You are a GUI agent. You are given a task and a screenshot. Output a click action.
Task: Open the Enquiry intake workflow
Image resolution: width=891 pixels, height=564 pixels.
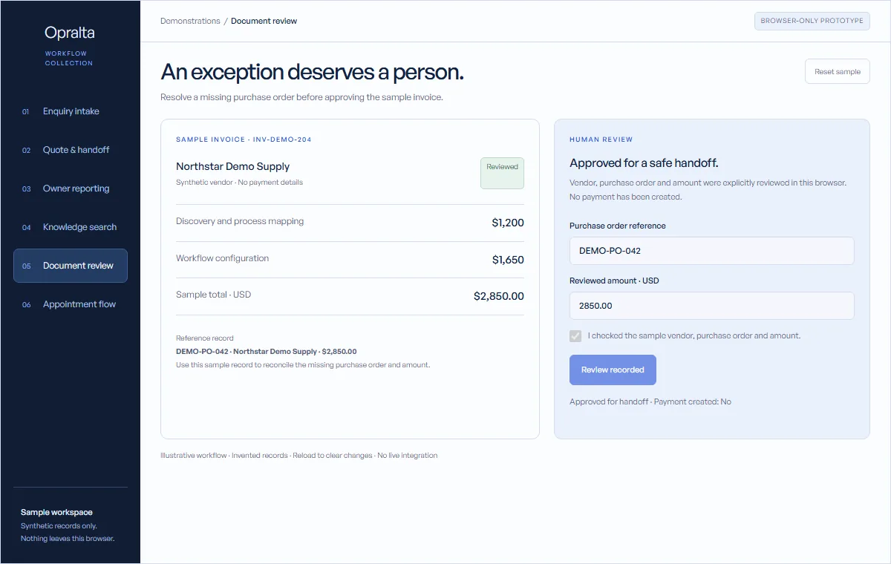click(71, 111)
